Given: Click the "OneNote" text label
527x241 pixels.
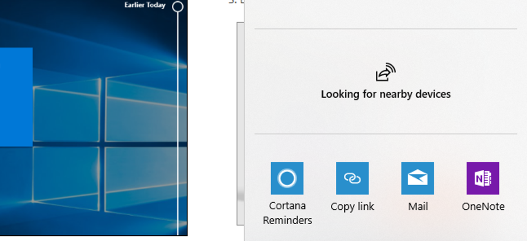Looking at the screenshot, I should tap(483, 206).
